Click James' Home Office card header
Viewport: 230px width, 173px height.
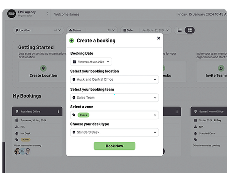coord(209,111)
